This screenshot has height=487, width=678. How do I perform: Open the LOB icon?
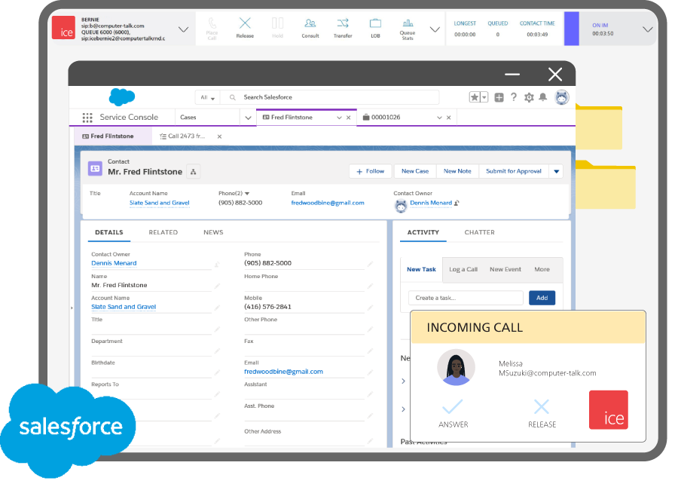click(x=375, y=28)
